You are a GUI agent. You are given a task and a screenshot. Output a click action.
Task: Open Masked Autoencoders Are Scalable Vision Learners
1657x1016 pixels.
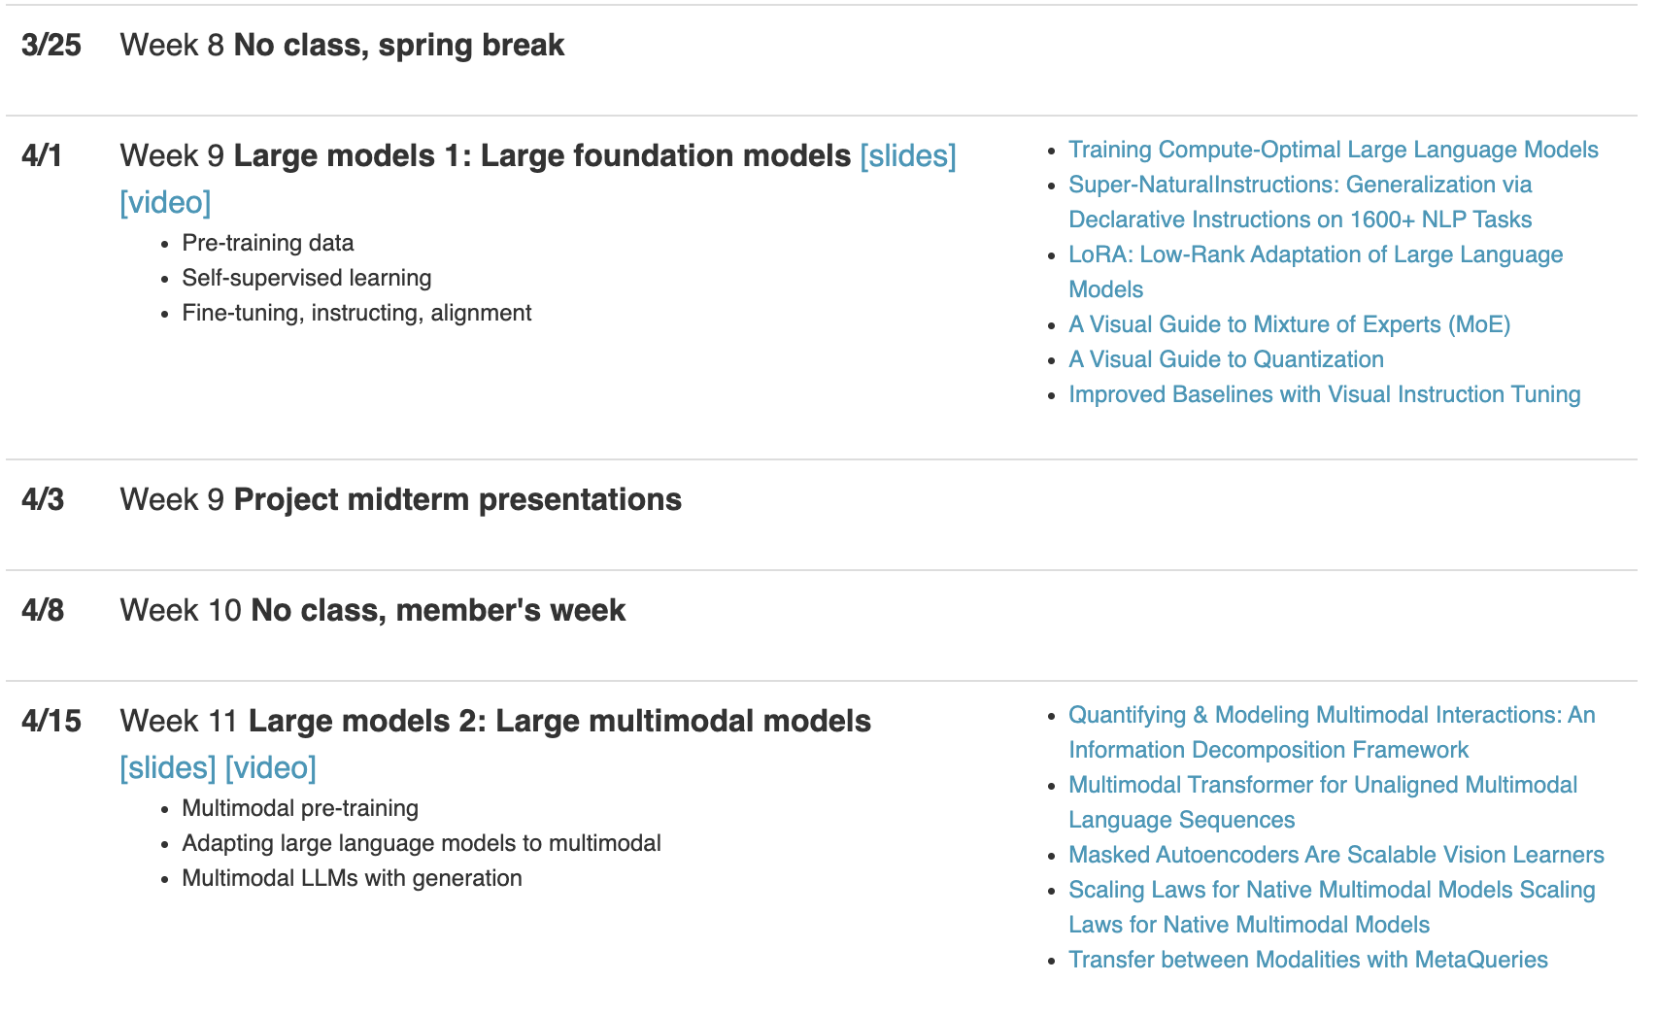[1336, 855]
